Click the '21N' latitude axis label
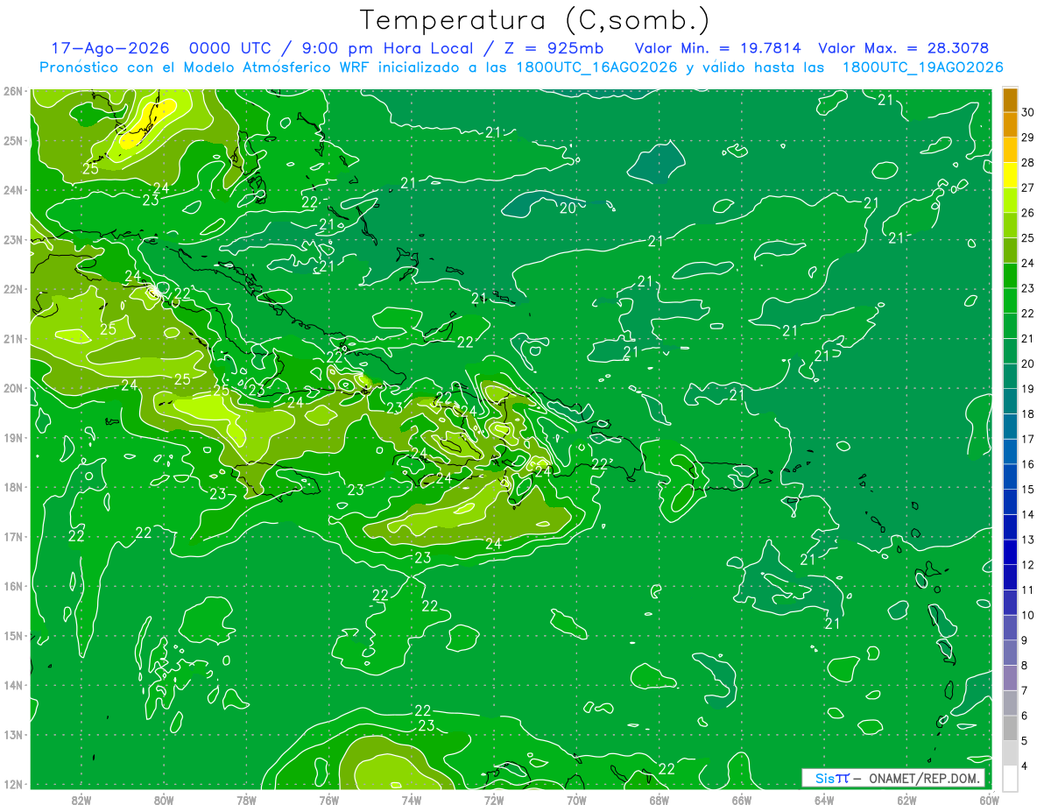 (x=12, y=338)
